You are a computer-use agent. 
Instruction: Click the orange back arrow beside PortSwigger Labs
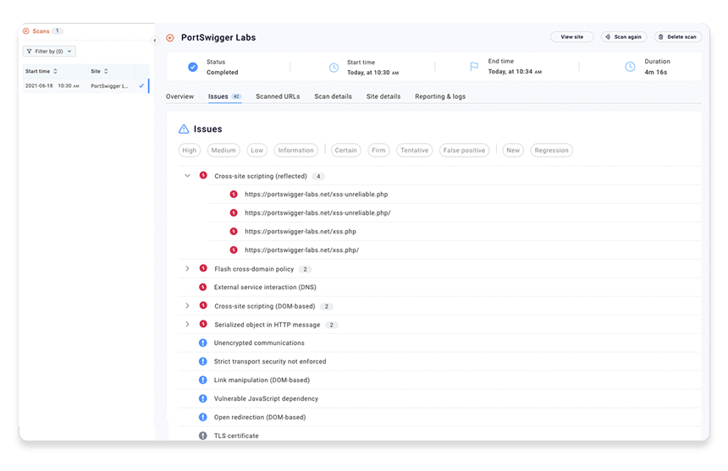[x=170, y=38]
